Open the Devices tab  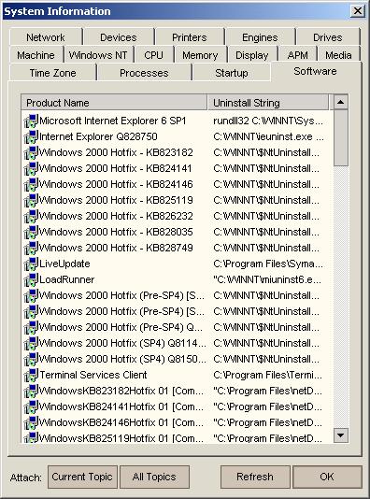coord(119,37)
